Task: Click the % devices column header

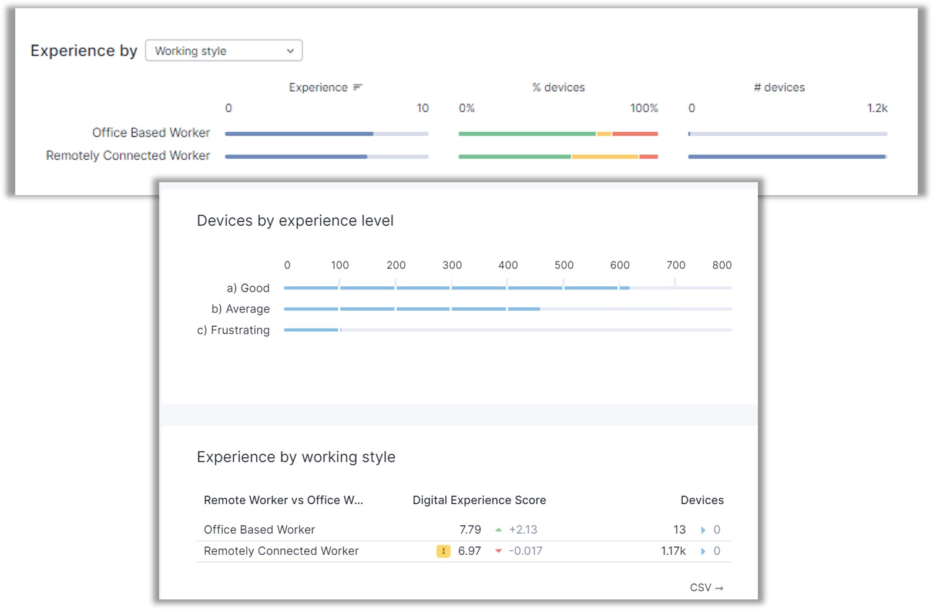Action: tap(558, 88)
